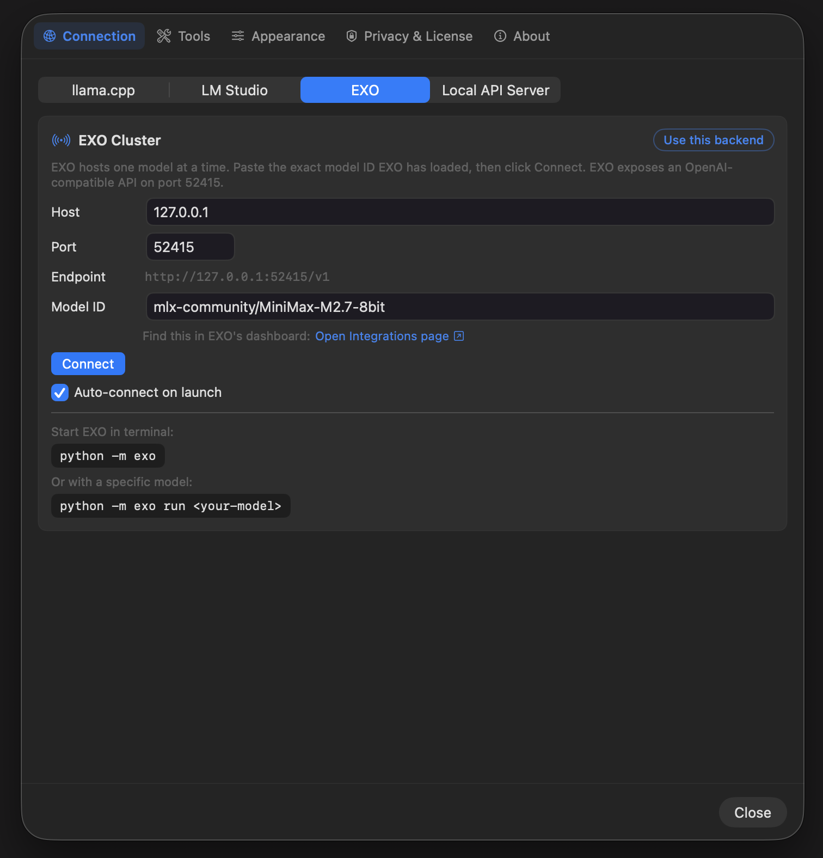Toggle Auto-connect on launch checkbox
This screenshot has height=858, width=823.
(x=60, y=393)
